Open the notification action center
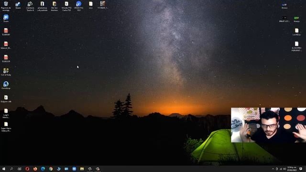Image resolution: width=306 pixels, height=172 pixels. (x=301, y=169)
